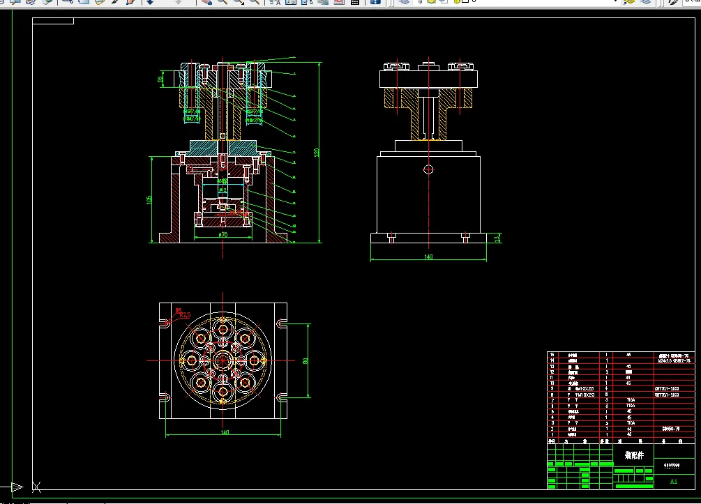Image resolution: width=701 pixels, height=504 pixels.
Task: Click the central hub circle of the plan view
Action: click(x=223, y=360)
